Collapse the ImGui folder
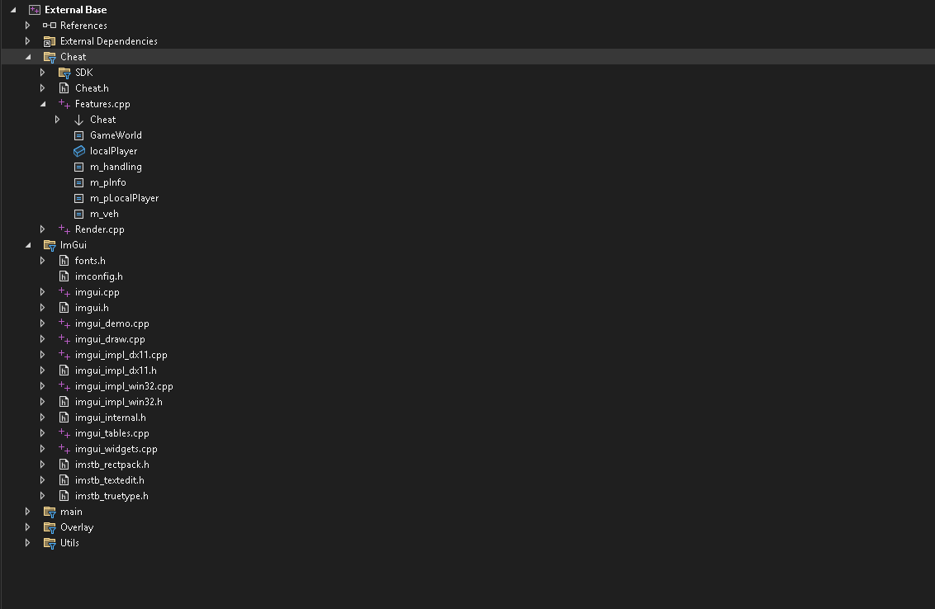This screenshot has width=935, height=609. 28,245
